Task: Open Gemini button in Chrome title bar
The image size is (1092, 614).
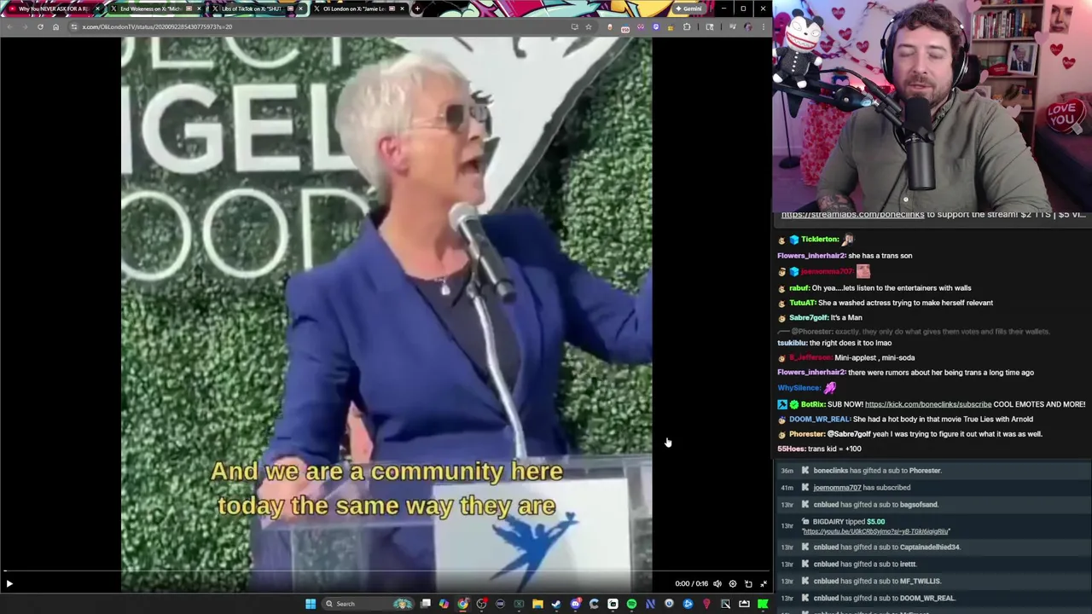Action: 688,9
